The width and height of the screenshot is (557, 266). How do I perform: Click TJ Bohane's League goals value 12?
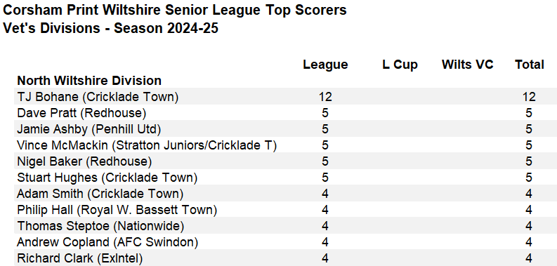coord(325,97)
